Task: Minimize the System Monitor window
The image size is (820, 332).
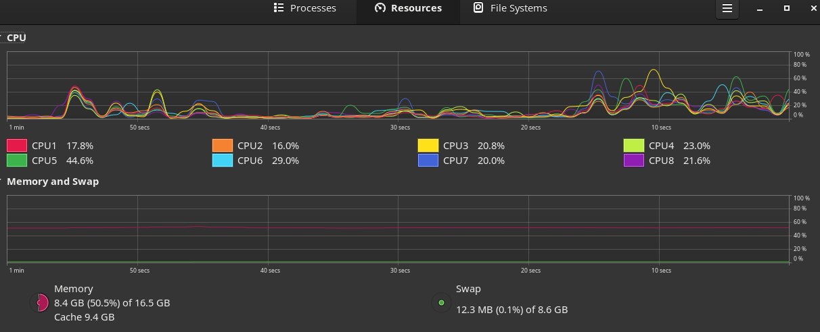Action: [760, 9]
